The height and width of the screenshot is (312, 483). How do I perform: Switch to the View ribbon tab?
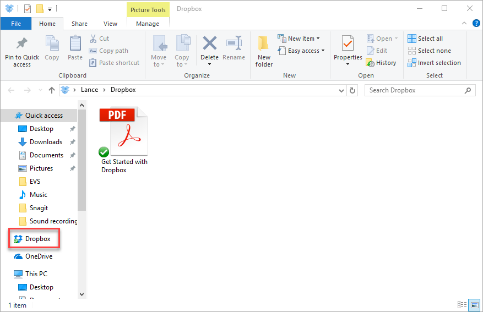point(110,24)
